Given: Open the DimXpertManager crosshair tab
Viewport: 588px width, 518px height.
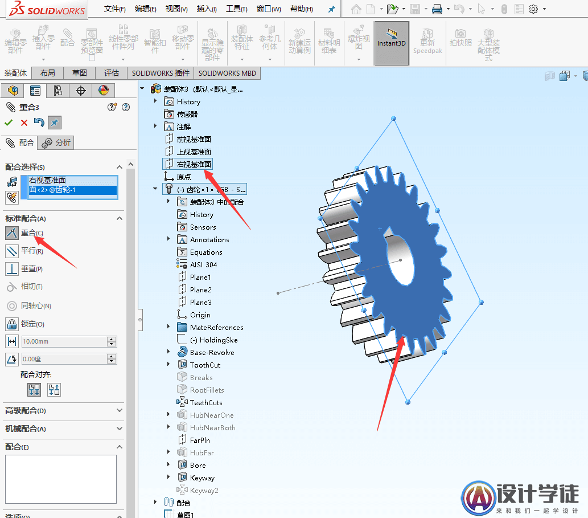Looking at the screenshot, I should pyautogui.click(x=81, y=91).
